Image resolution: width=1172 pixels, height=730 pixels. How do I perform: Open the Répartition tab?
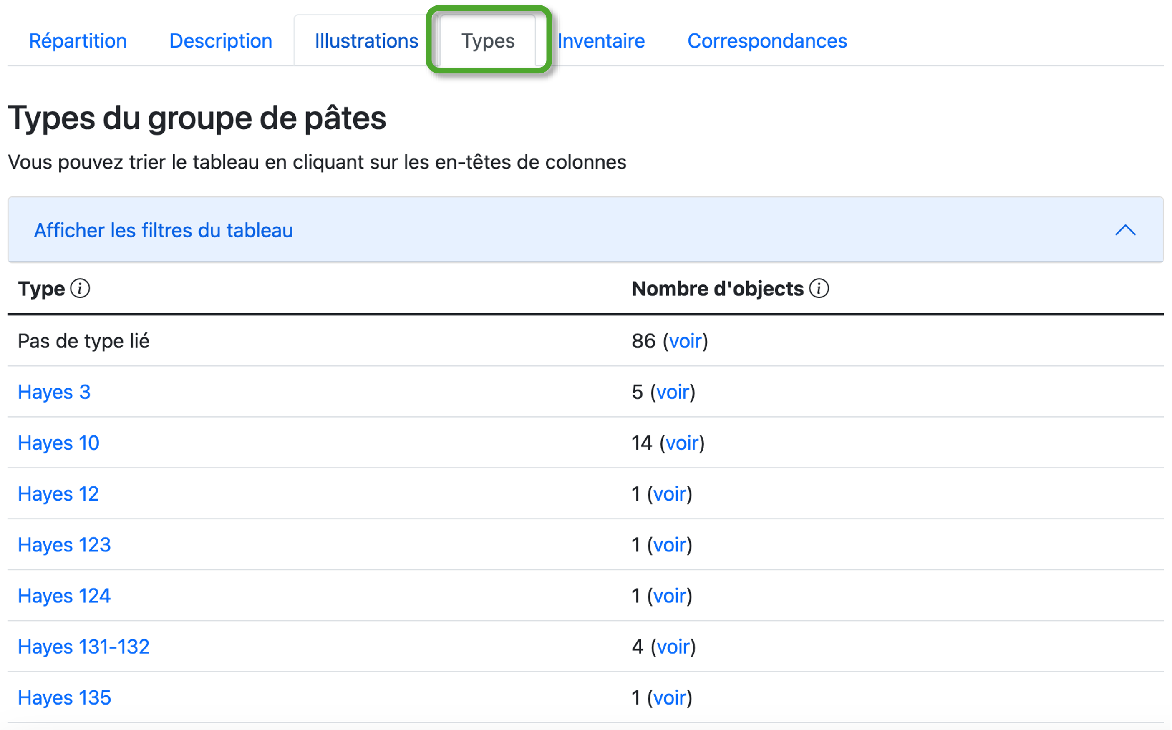pos(78,41)
